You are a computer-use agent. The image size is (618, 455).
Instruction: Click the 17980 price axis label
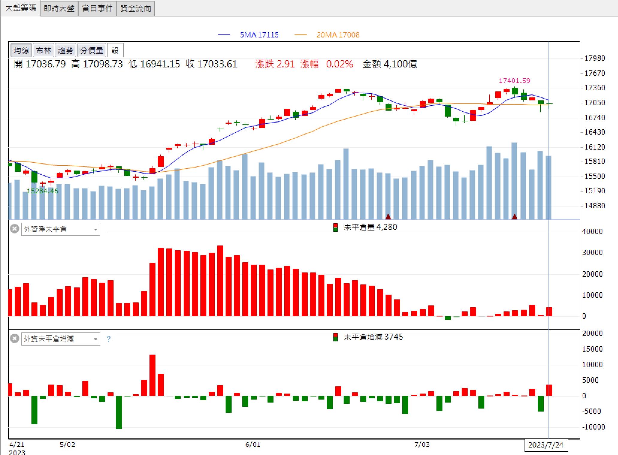coord(595,58)
